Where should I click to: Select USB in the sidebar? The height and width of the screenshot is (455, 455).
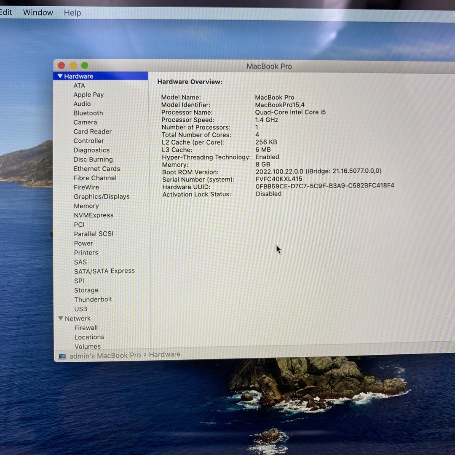80,309
